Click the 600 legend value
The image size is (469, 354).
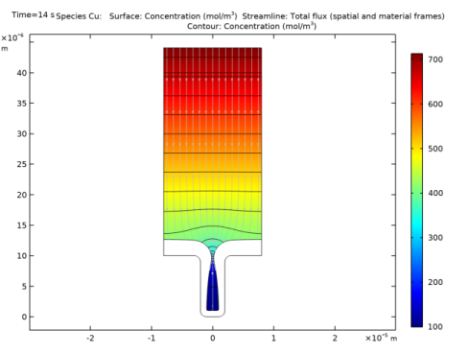point(435,104)
